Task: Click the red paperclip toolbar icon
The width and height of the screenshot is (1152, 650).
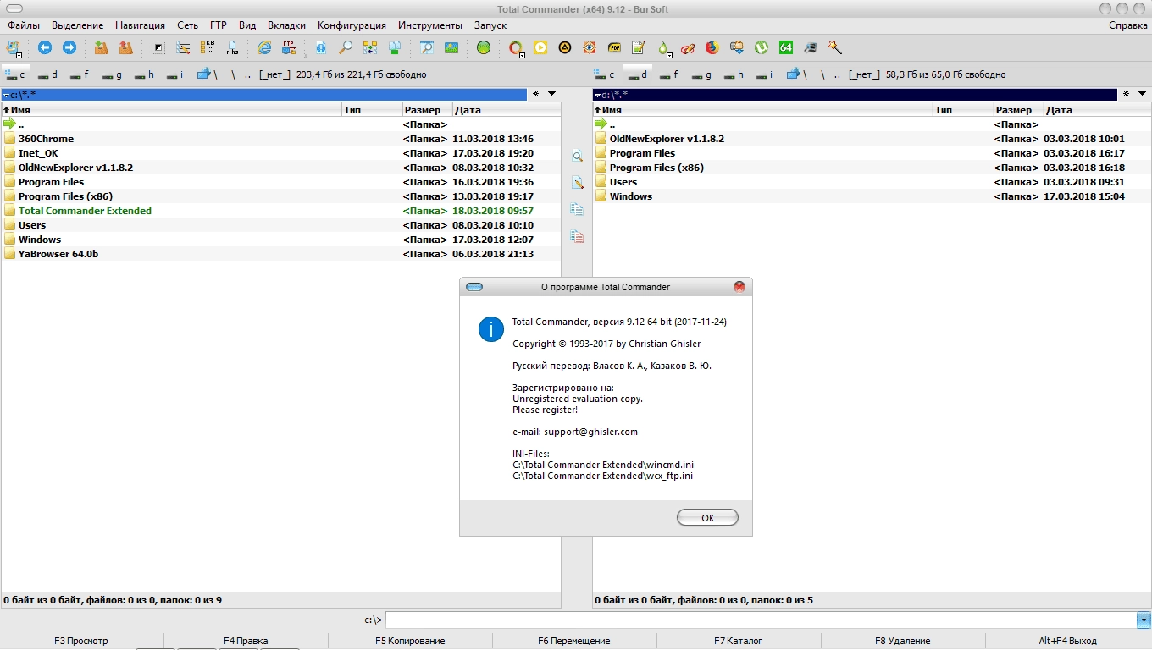Action: (x=688, y=48)
